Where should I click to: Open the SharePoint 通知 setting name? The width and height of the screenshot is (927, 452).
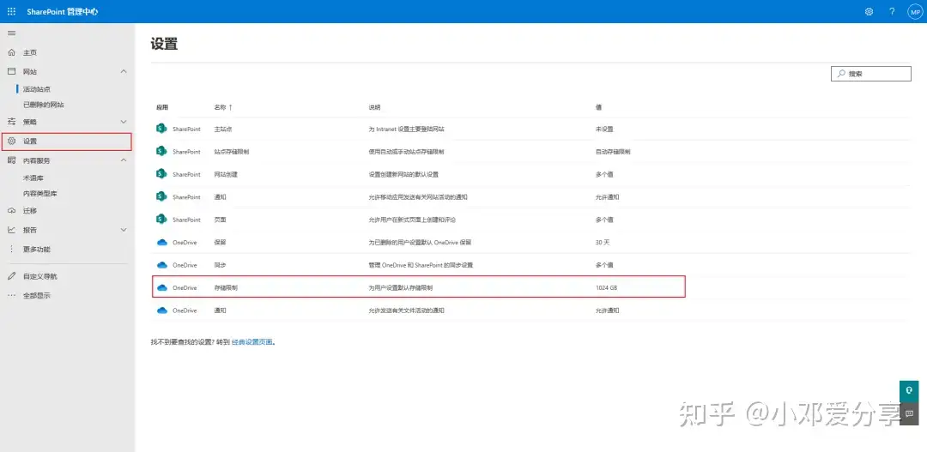tap(220, 196)
